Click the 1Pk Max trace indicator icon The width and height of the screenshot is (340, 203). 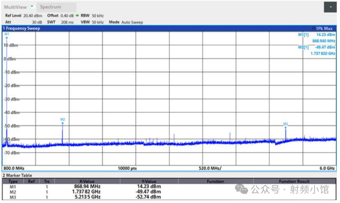313,29
